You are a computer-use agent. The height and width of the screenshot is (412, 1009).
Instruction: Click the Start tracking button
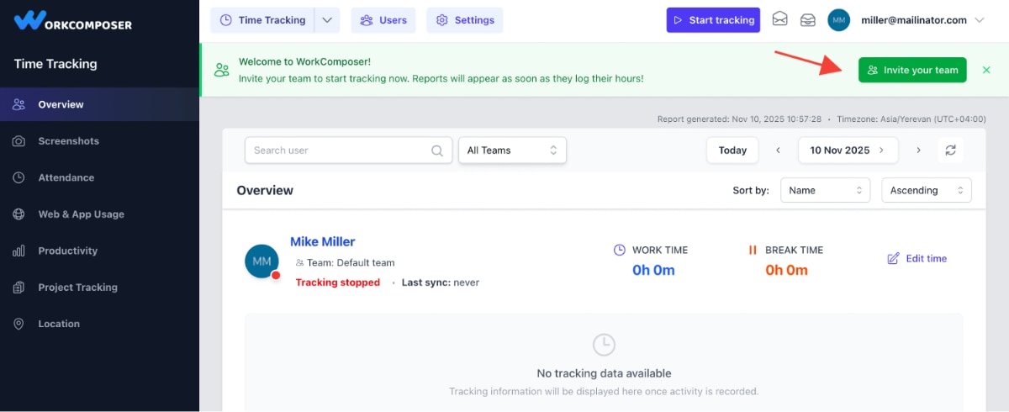[x=713, y=20]
